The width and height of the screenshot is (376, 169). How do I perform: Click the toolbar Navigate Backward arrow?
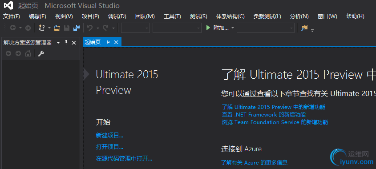click(x=13, y=28)
